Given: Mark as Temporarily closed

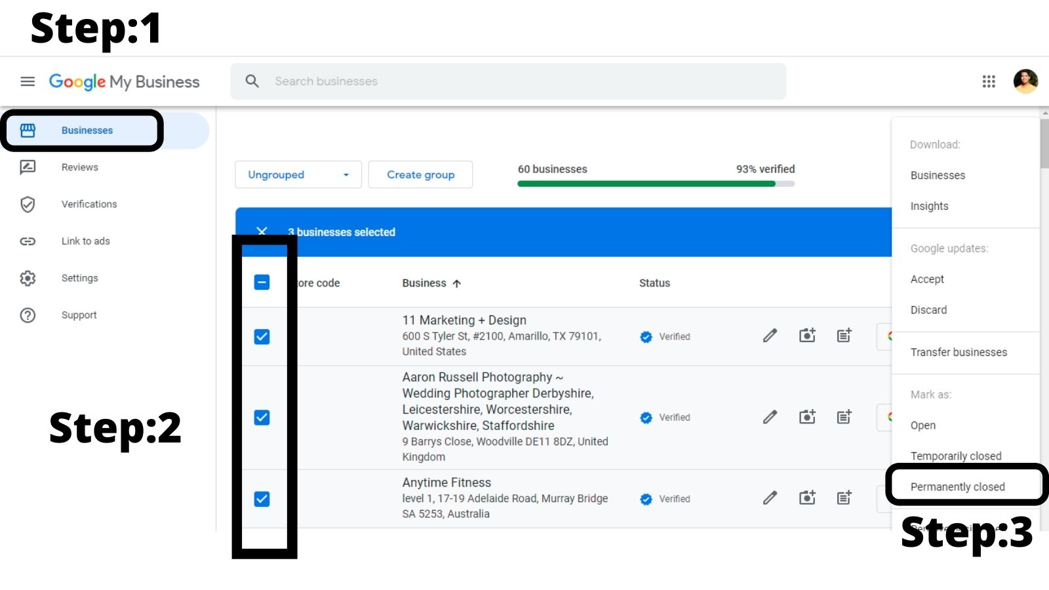Looking at the screenshot, I should (x=956, y=456).
